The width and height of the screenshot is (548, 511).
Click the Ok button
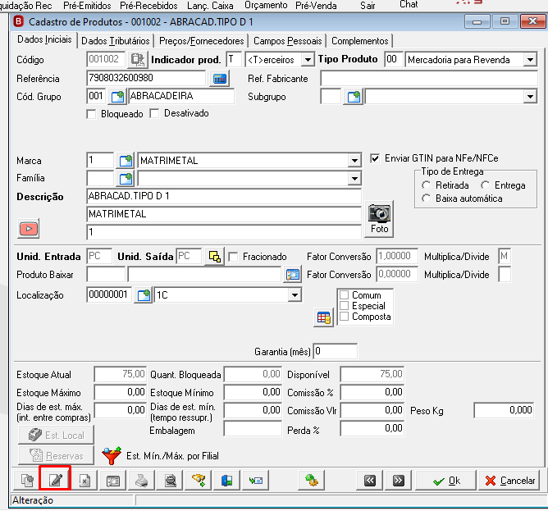(x=445, y=481)
